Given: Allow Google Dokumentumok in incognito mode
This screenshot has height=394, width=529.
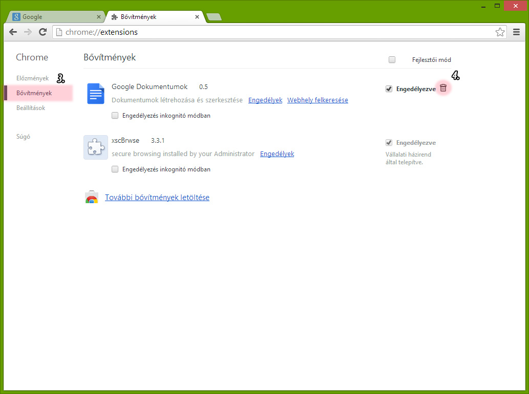Looking at the screenshot, I should click(115, 116).
